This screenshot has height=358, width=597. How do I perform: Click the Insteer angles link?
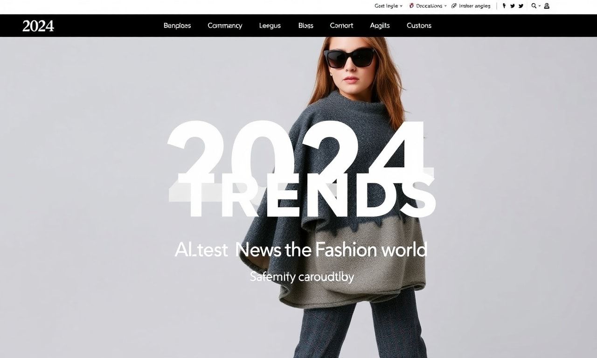475,6
